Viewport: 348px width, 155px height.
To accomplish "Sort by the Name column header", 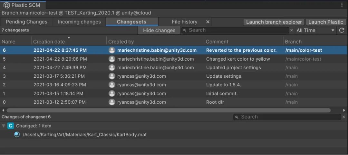I will (x=8, y=42).
